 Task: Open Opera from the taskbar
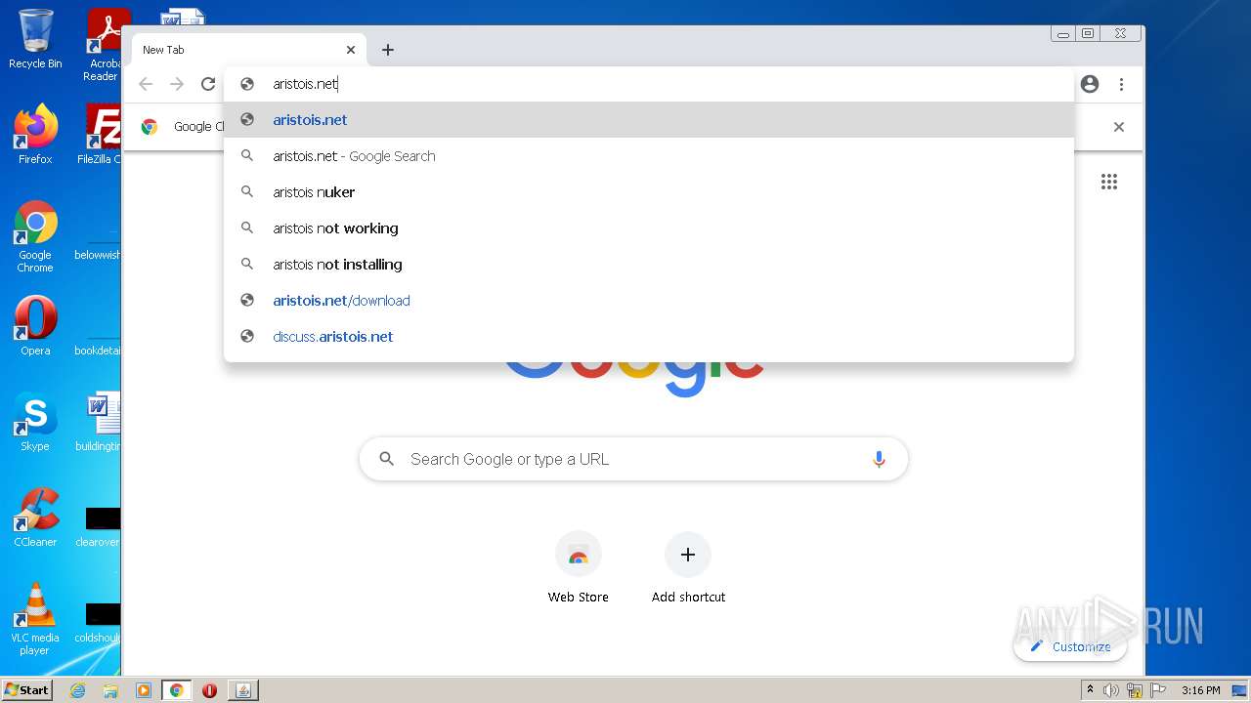[209, 690]
